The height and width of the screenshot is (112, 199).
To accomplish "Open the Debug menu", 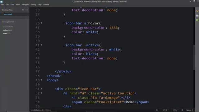I will click(x=33, y=4).
